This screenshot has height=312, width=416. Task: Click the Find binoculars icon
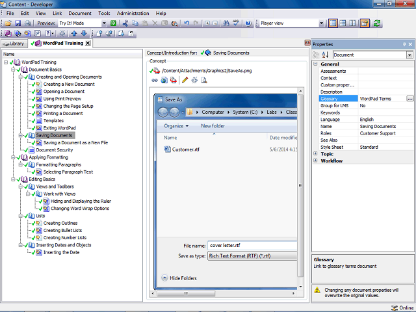226,23
